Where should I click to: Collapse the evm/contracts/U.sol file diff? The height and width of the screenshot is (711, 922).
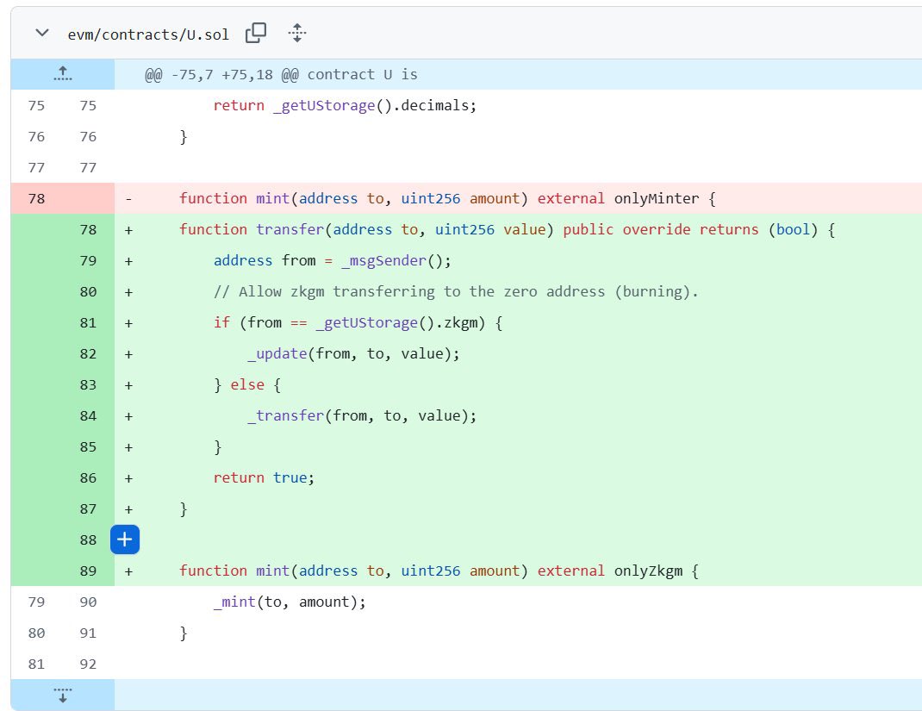41,33
